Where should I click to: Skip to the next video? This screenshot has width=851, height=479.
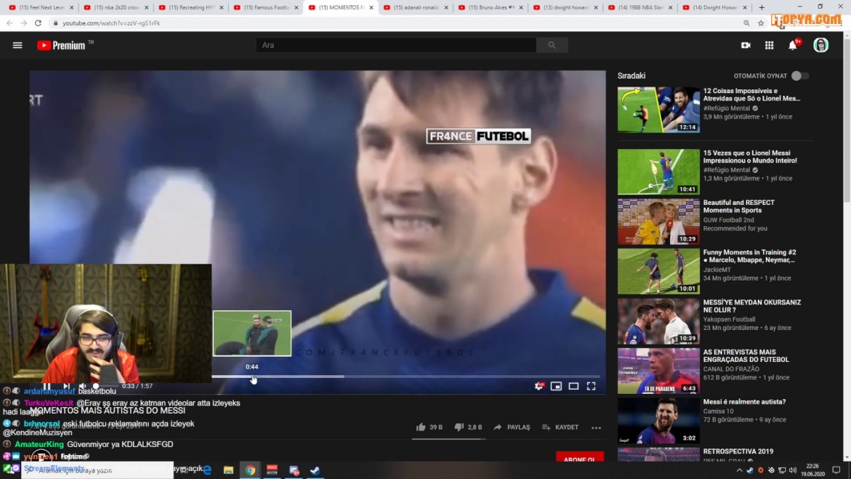[x=66, y=386]
